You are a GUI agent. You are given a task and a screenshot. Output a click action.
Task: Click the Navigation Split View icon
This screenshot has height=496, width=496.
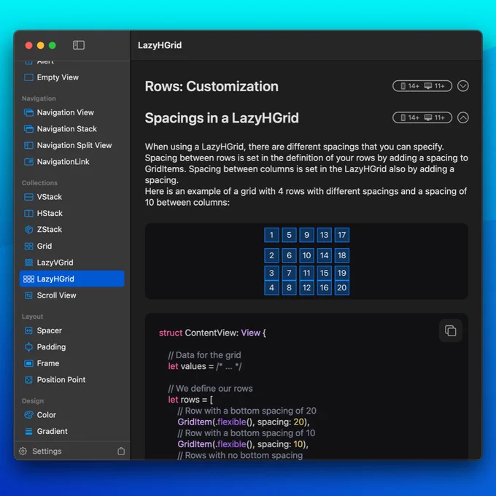tap(28, 145)
